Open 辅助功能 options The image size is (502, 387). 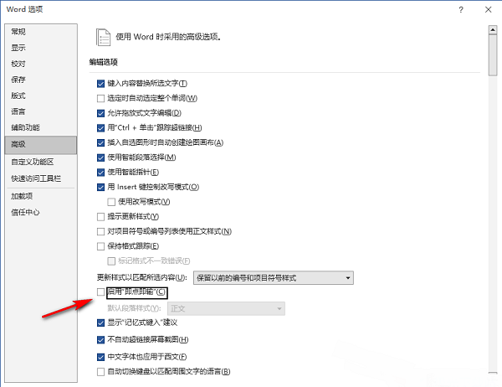click(x=41, y=127)
